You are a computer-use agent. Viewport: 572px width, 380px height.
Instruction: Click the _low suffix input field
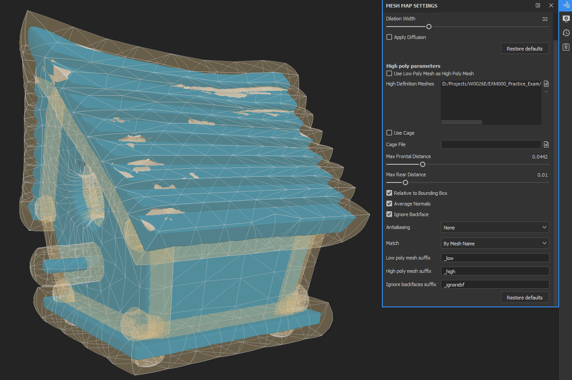tap(494, 257)
